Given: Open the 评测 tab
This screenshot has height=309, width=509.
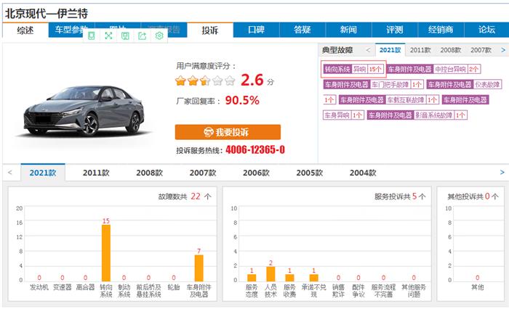Looking at the screenshot, I should pyautogui.click(x=395, y=30).
